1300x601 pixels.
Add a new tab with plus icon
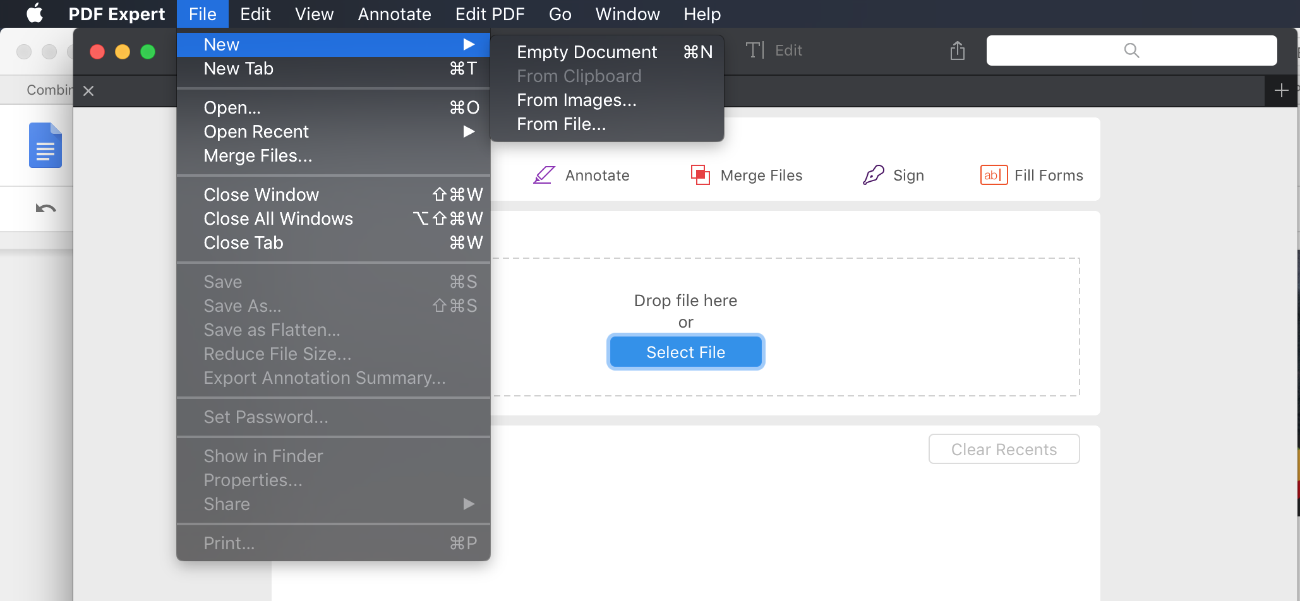(x=1281, y=91)
